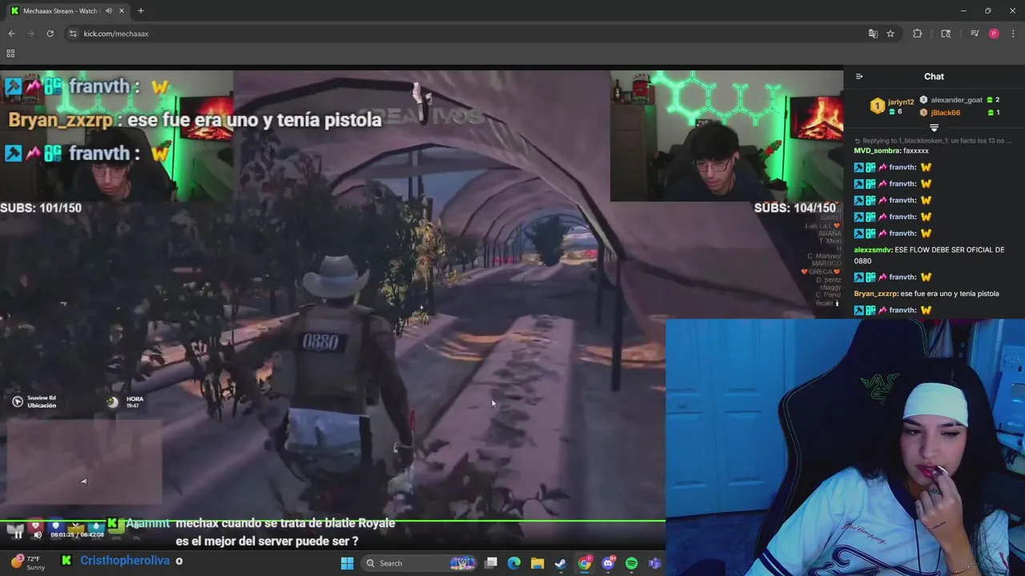The width and height of the screenshot is (1025, 576).
Task: Open Steam from taskbar
Action: point(561,563)
